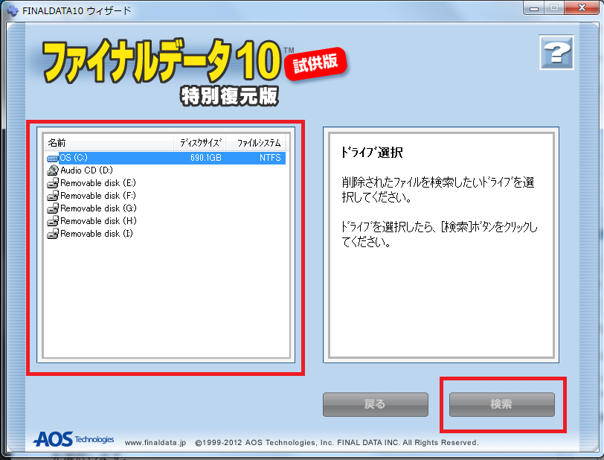
Task: Click the 戻る back button
Action: (x=376, y=404)
